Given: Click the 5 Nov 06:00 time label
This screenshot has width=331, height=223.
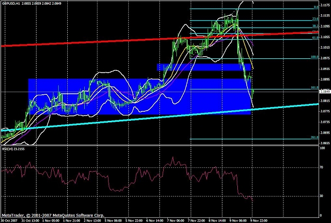Looking at the screenshot, I should click(x=113, y=221).
